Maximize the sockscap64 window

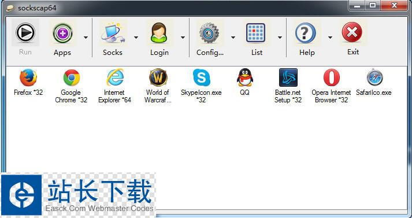click(373, 5)
